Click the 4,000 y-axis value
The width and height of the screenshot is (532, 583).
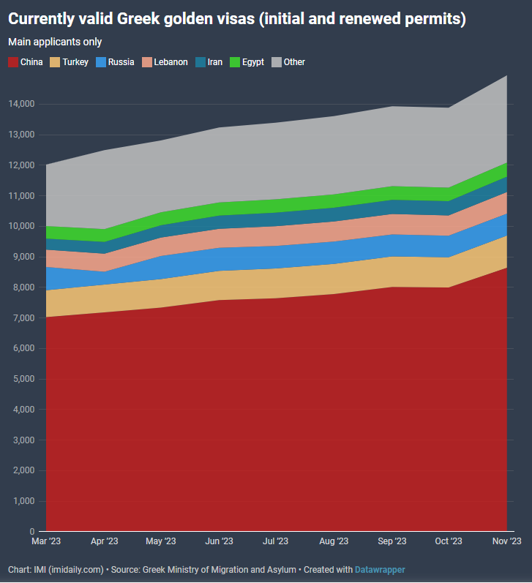(x=24, y=410)
